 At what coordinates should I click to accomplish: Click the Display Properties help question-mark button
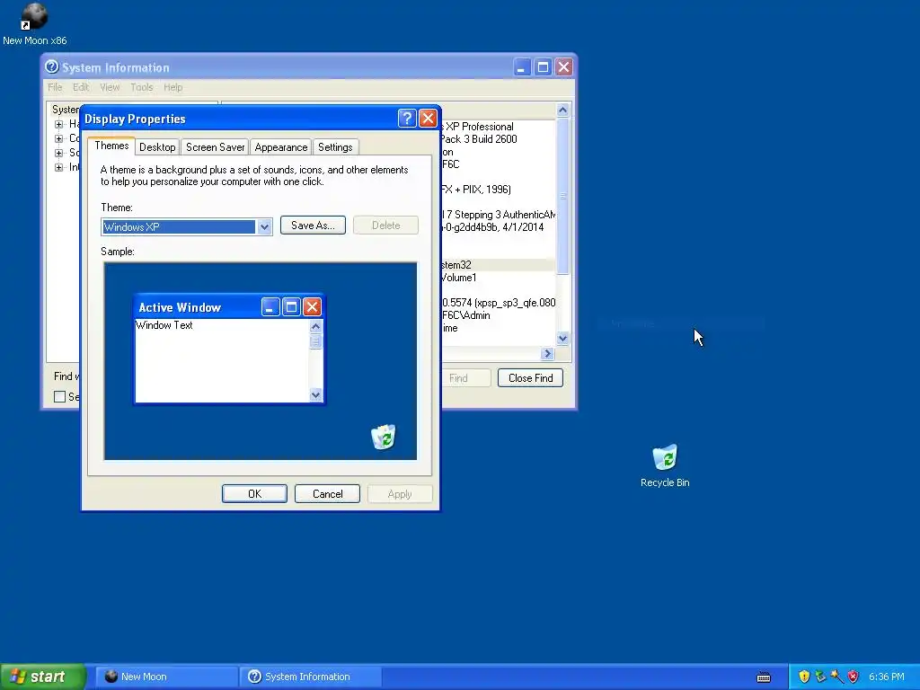(407, 119)
